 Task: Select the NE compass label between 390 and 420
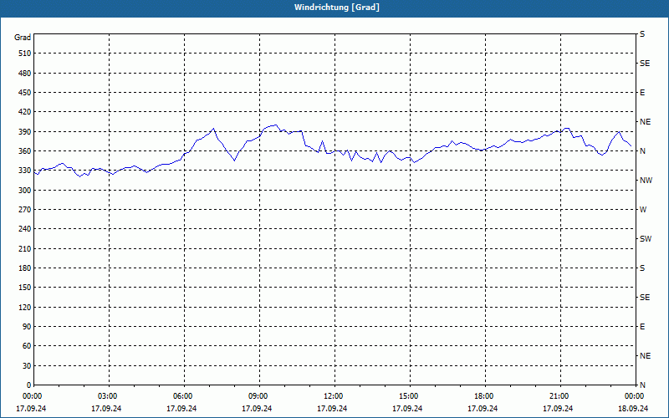tap(645, 122)
